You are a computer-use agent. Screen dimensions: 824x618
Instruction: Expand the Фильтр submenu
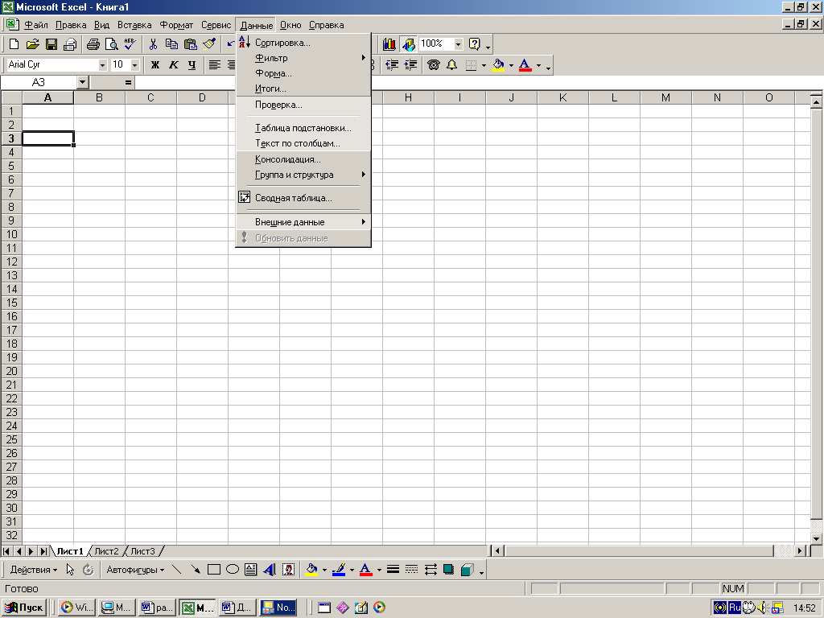[x=303, y=58]
